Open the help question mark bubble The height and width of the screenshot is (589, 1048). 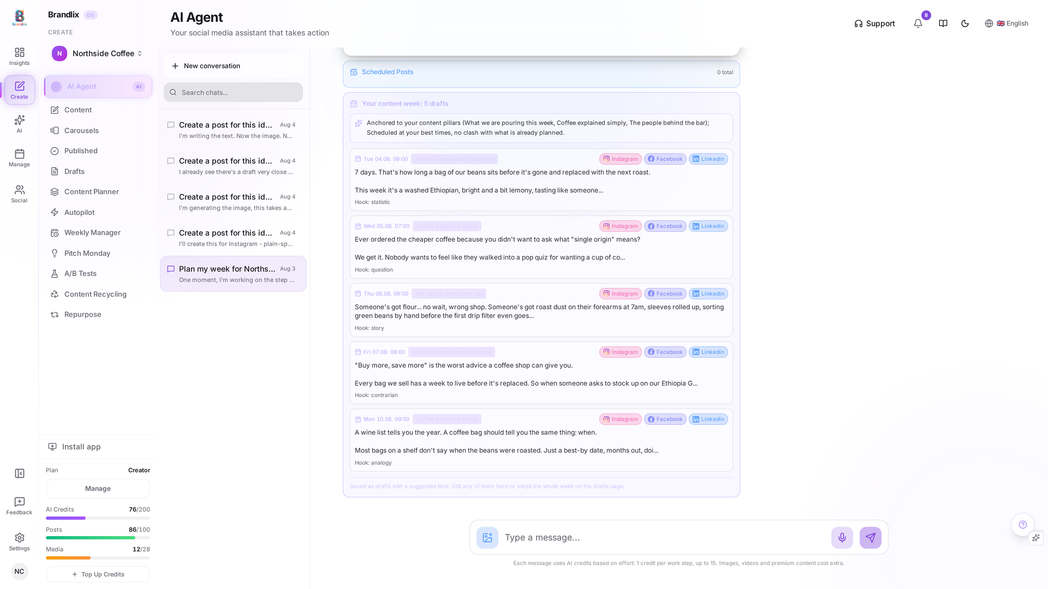tap(1023, 525)
